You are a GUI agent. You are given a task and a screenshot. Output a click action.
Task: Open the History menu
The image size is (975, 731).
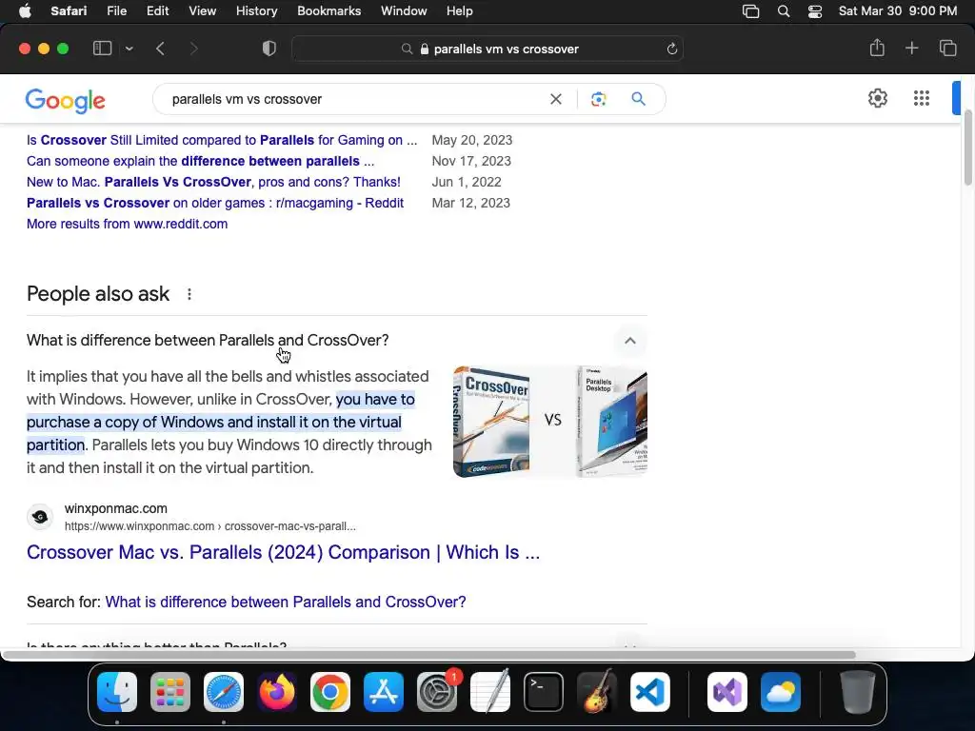[256, 11]
